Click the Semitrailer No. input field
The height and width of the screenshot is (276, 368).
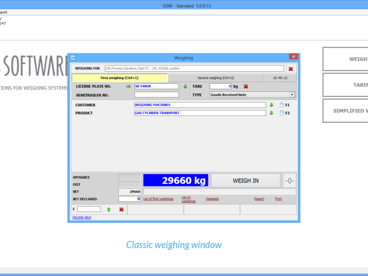156,95
